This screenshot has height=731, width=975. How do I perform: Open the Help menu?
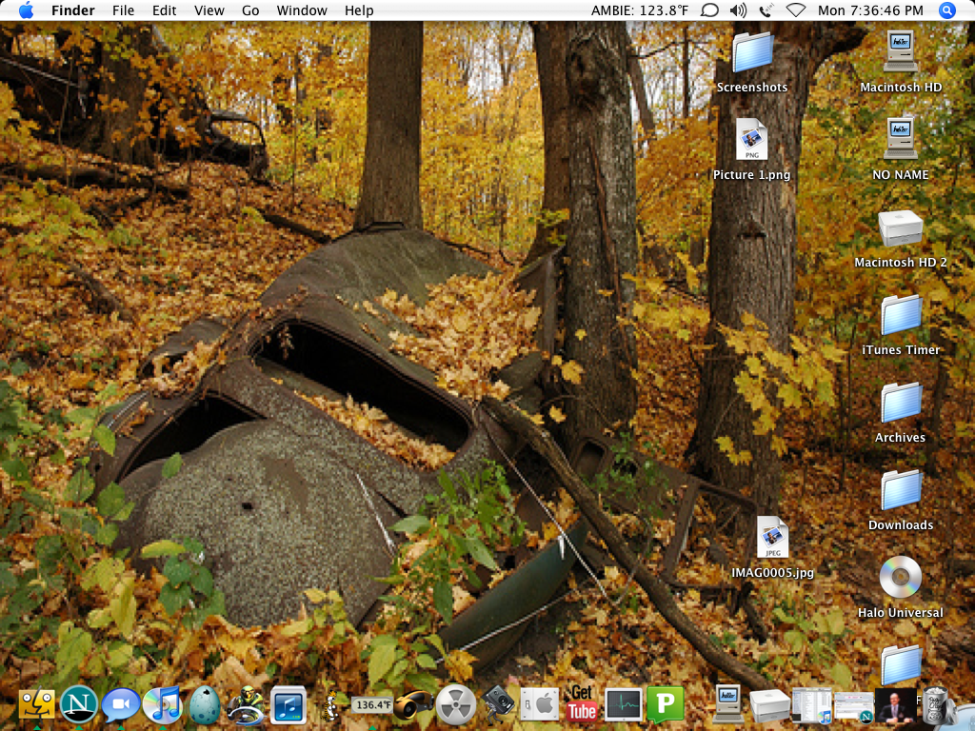[359, 10]
